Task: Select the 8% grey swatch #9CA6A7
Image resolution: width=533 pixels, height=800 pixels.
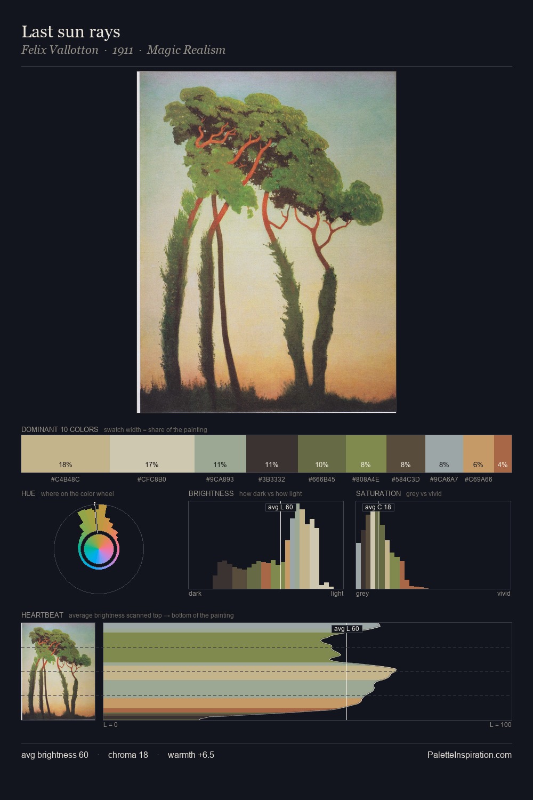Action: pyautogui.click(x=444, y=454)
